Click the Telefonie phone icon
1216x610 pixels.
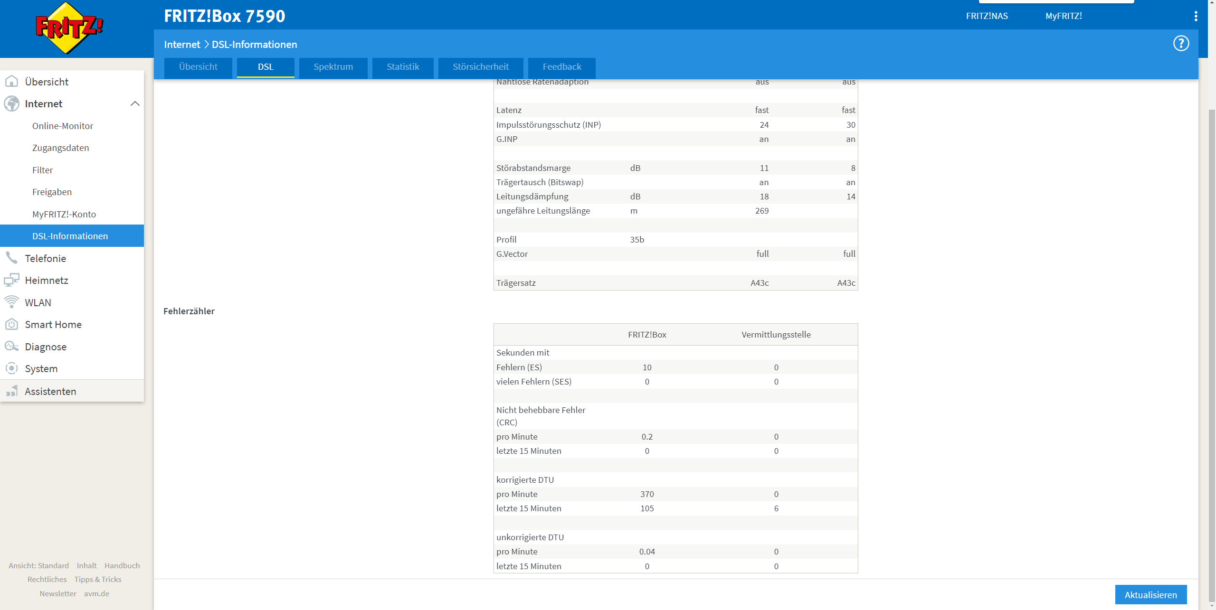pyautogui.click(x=11, y=258)
